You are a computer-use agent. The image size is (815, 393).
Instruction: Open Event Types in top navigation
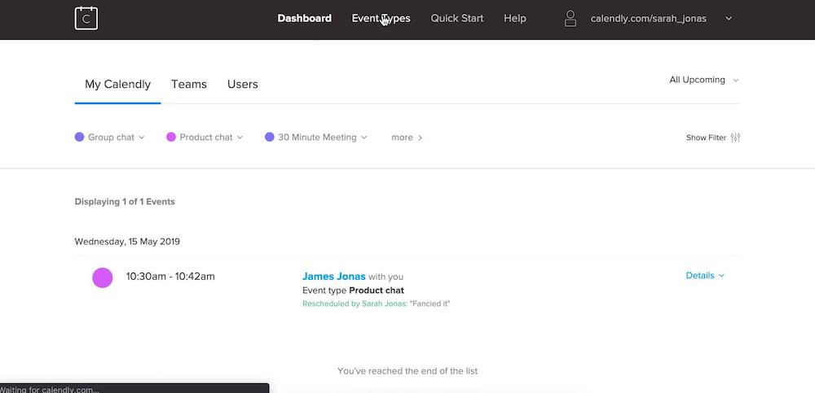coord(381,18)
